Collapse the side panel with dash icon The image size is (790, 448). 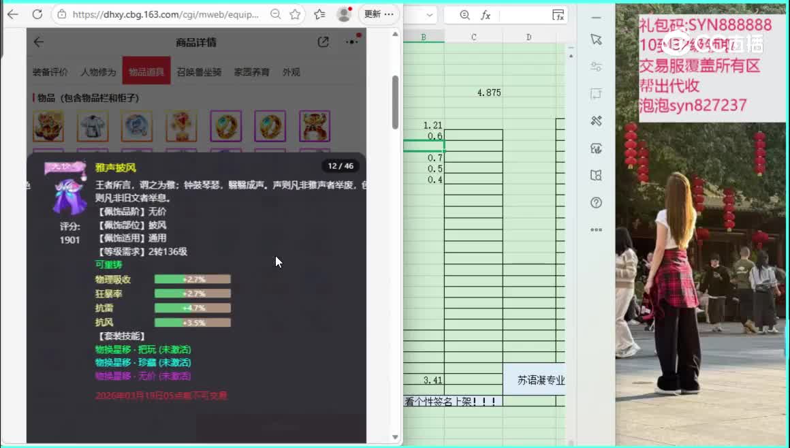(x=596, y=18)
